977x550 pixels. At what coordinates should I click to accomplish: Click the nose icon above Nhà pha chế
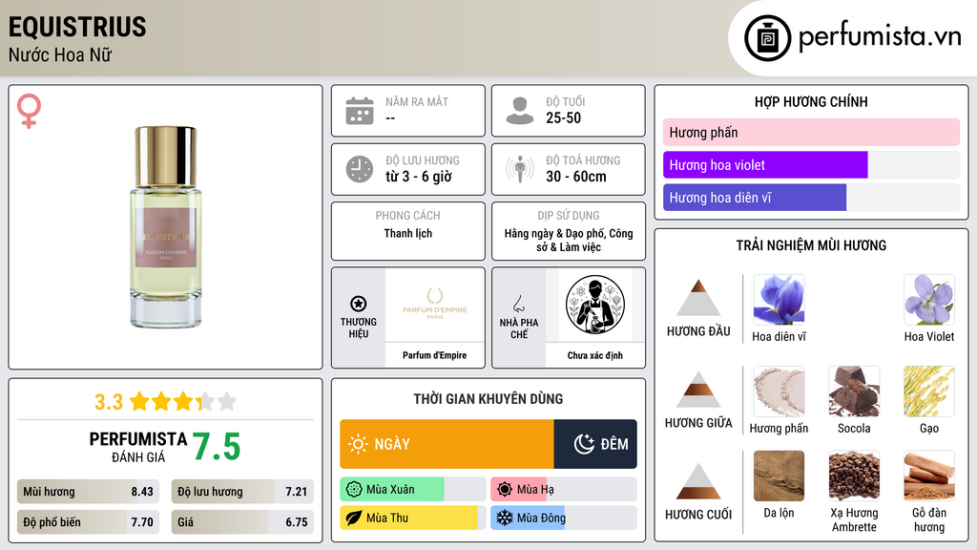tap(518, 304)
